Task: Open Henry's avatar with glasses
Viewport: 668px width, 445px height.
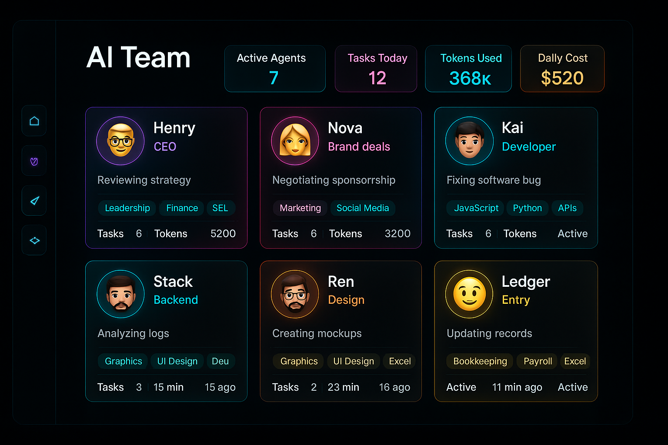Action: click(x=120, y=141)
